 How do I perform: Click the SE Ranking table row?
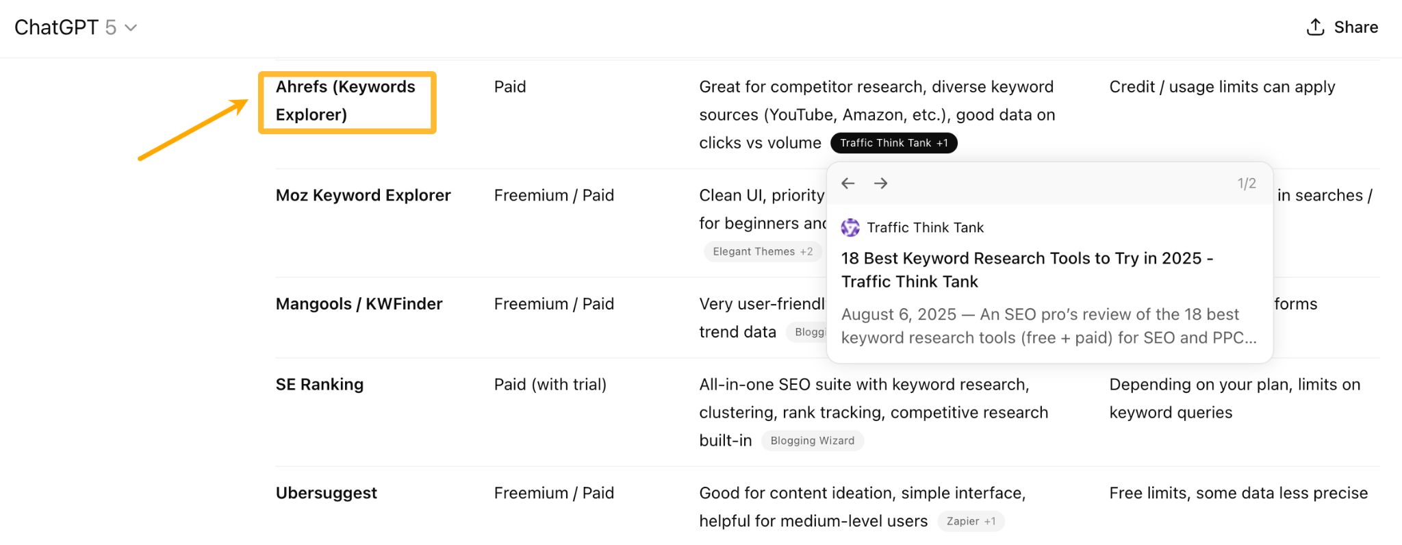coord(319,384)
